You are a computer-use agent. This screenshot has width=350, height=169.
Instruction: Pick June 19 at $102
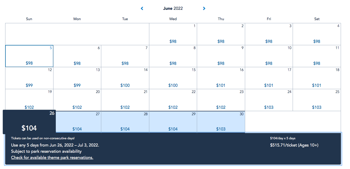29,100
